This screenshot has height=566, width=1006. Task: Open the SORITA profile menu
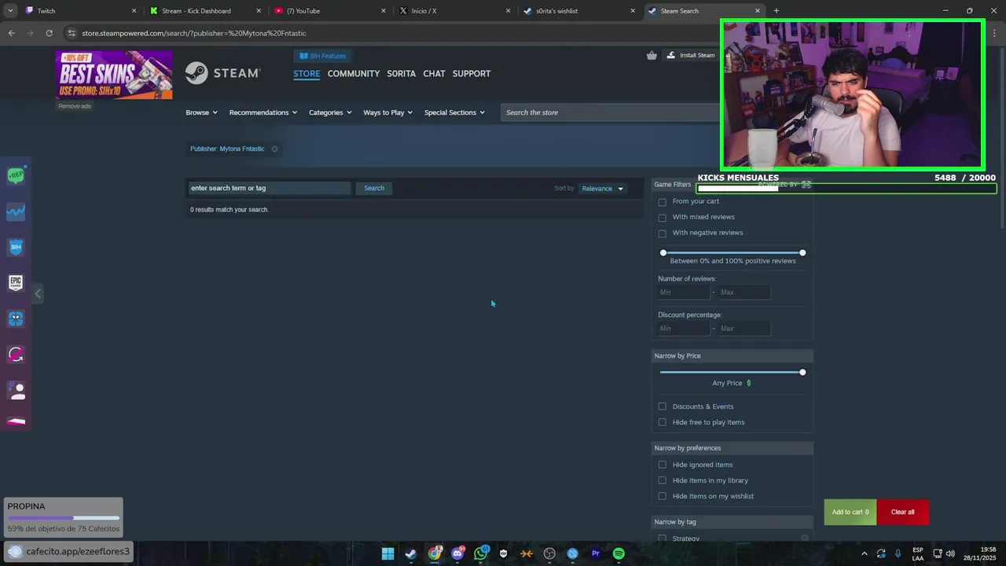(401, 73)
